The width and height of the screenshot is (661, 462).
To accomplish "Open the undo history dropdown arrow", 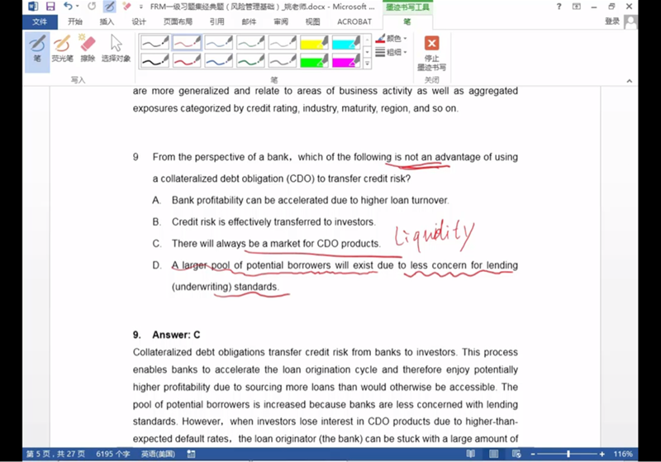I will coord(78,7).
